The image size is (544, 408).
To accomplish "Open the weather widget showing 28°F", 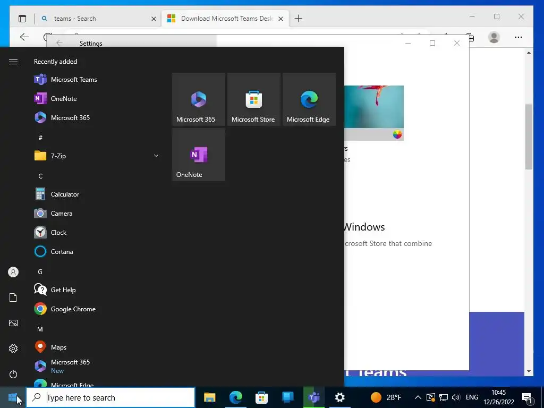I will click(386, 397).
